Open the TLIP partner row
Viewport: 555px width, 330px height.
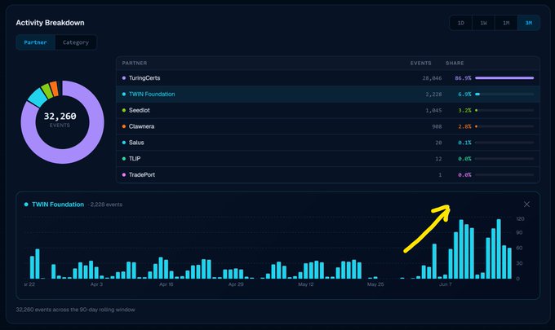(x=328, y=159)
